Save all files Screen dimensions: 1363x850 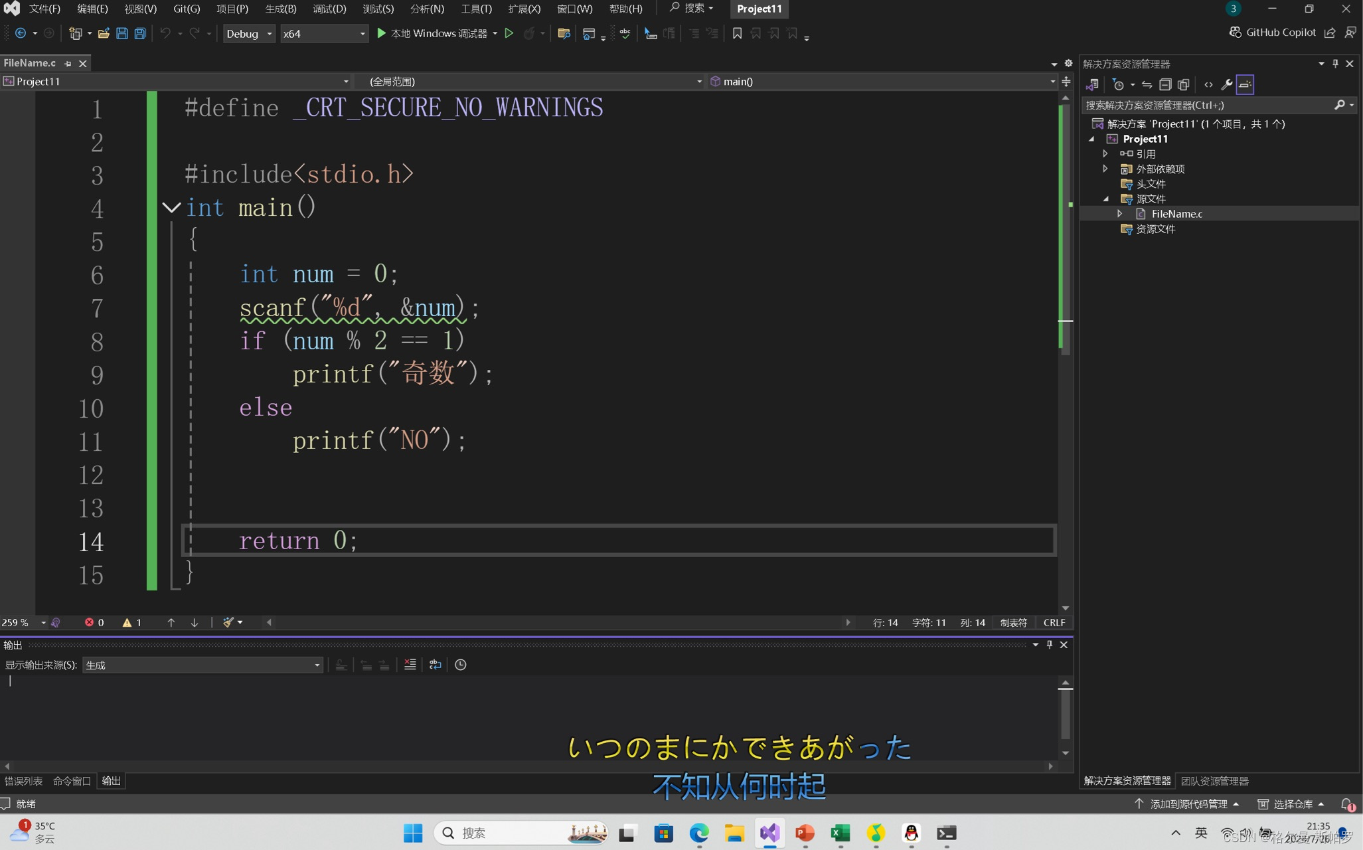[140, 33]
